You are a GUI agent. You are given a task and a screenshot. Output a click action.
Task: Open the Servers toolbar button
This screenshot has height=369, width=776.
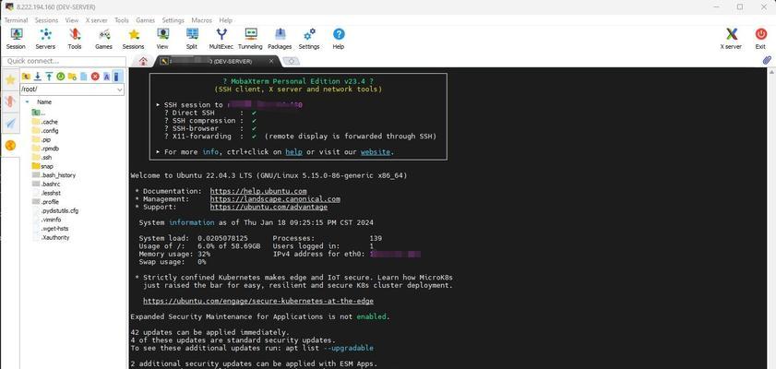click(x=45, y=39)
